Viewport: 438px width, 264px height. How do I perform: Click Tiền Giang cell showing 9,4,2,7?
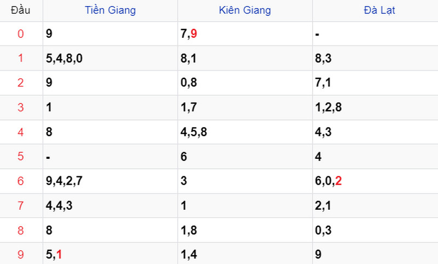111,181
